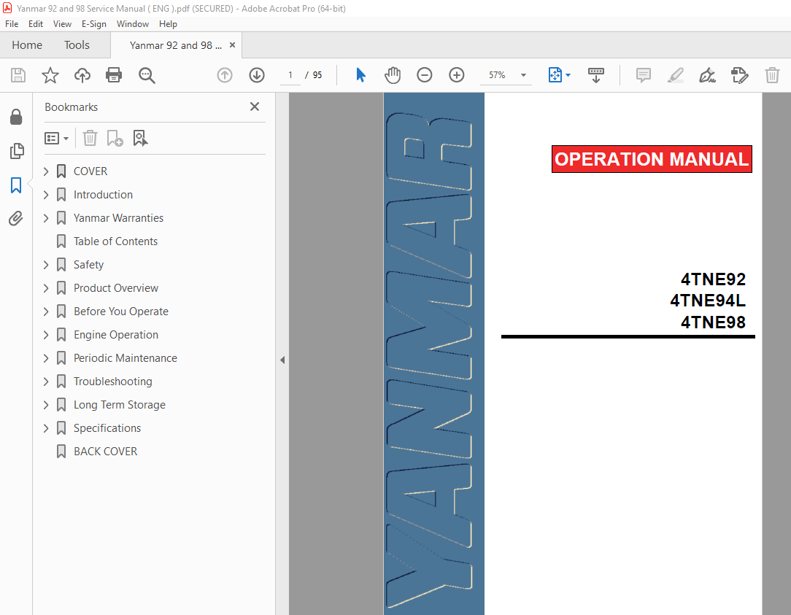Click the Edit/stamp tool icon
This screenshot has width=791, height=615.
coord(739,75)
